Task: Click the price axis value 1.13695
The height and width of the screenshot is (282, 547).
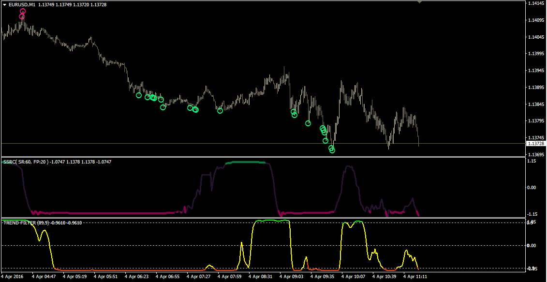Action: (535, 155)
